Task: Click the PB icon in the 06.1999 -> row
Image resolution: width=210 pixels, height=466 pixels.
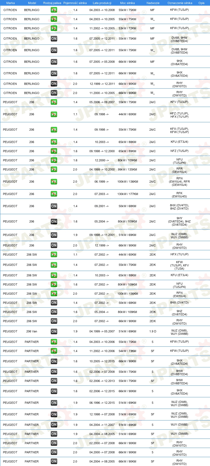Action: coord(54,182)
